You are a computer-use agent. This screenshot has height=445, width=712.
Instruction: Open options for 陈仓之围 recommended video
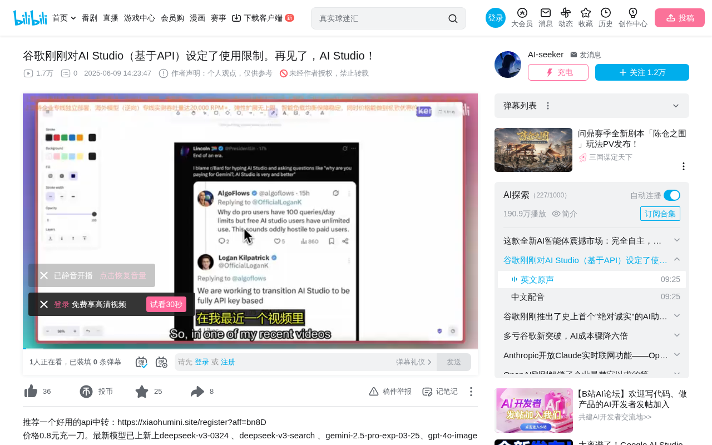pyautogui.click(x=684, y=166)
